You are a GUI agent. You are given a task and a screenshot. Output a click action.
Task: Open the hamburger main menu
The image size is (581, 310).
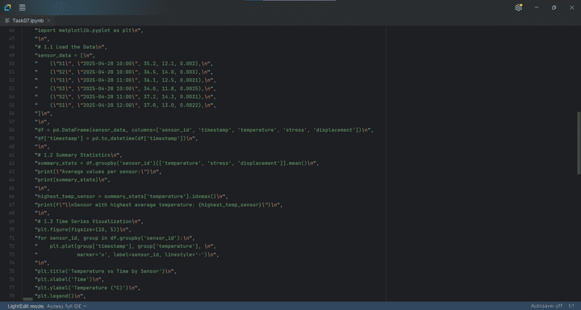23,7
